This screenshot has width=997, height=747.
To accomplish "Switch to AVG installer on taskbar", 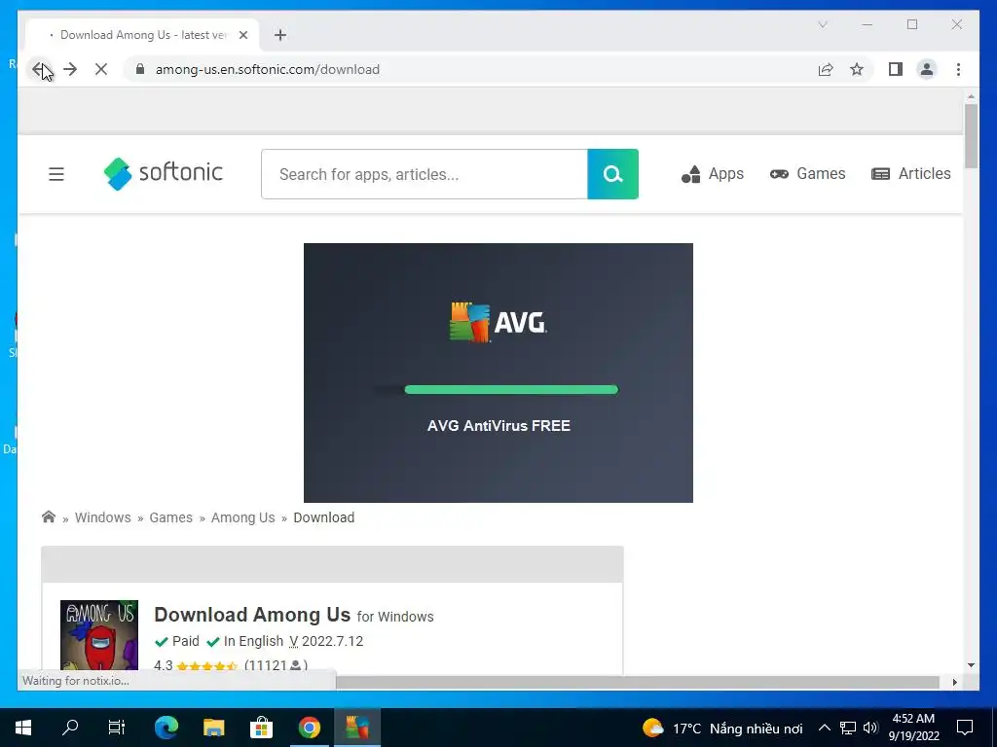I will tap(357, 728).
